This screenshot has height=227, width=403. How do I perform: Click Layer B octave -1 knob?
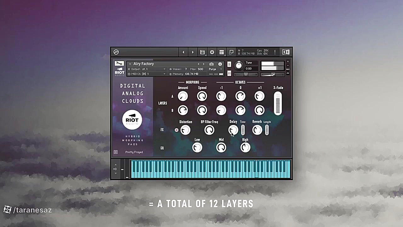point(221,110)
